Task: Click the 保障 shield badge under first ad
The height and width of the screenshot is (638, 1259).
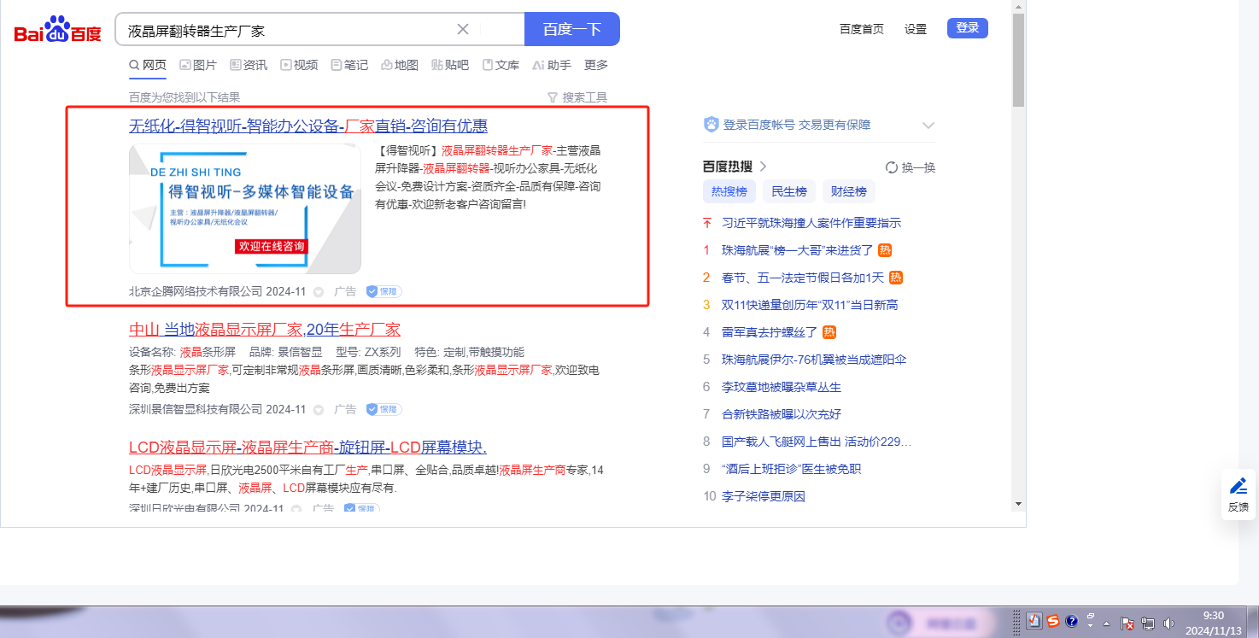Action: [384, 291]
